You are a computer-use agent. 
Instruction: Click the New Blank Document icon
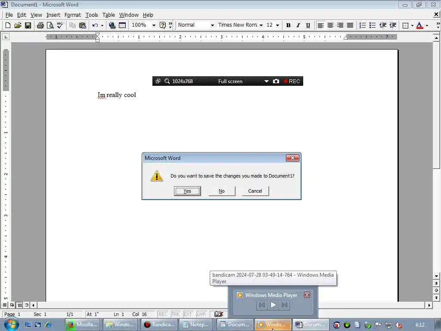click(8, 25)
